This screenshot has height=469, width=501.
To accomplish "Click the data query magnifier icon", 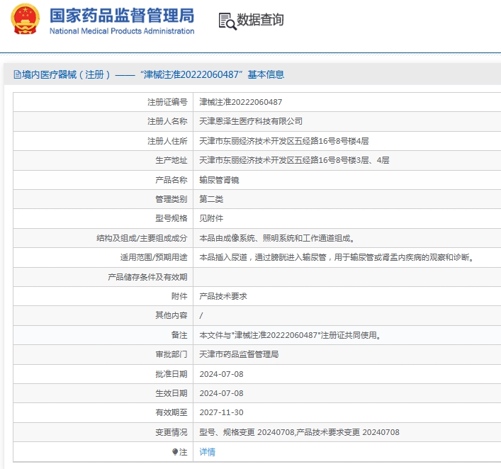I will [227, 21].
